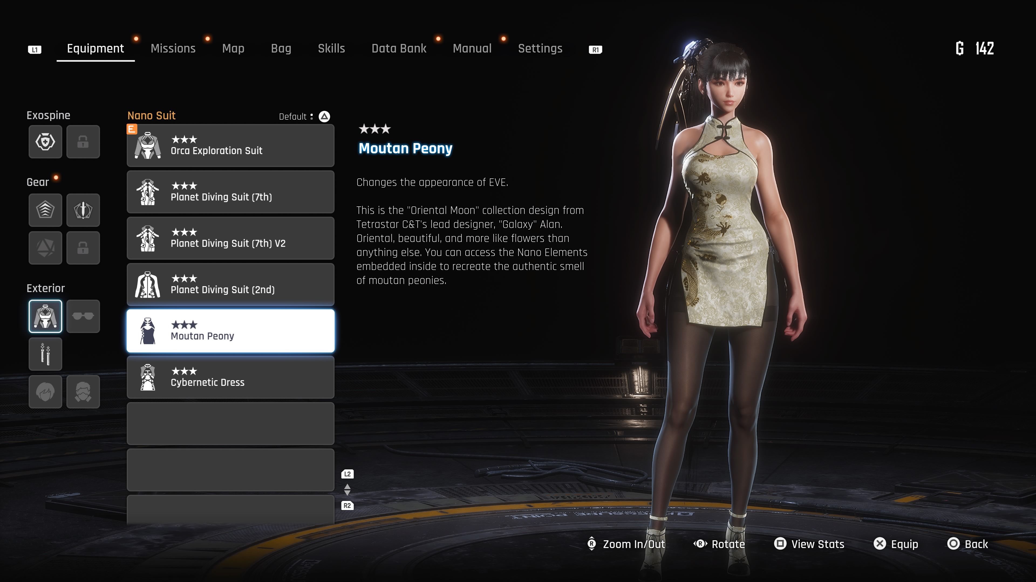Click "Changes the appearance of EVE." text
This screenshot has height=582, width=1036.
[432, 182]
